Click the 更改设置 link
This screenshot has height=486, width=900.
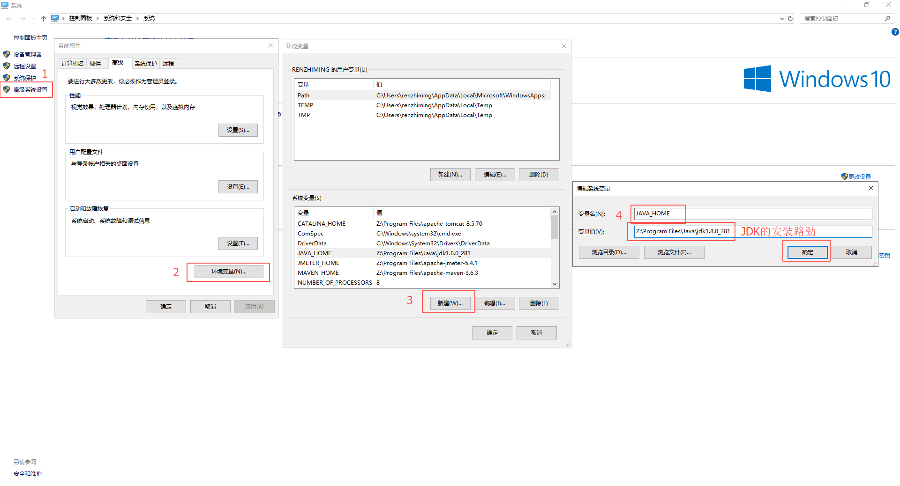860,177
